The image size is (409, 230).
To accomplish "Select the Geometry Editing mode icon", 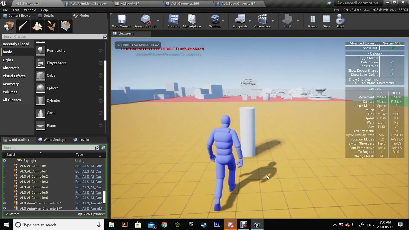I will point(65,26).
